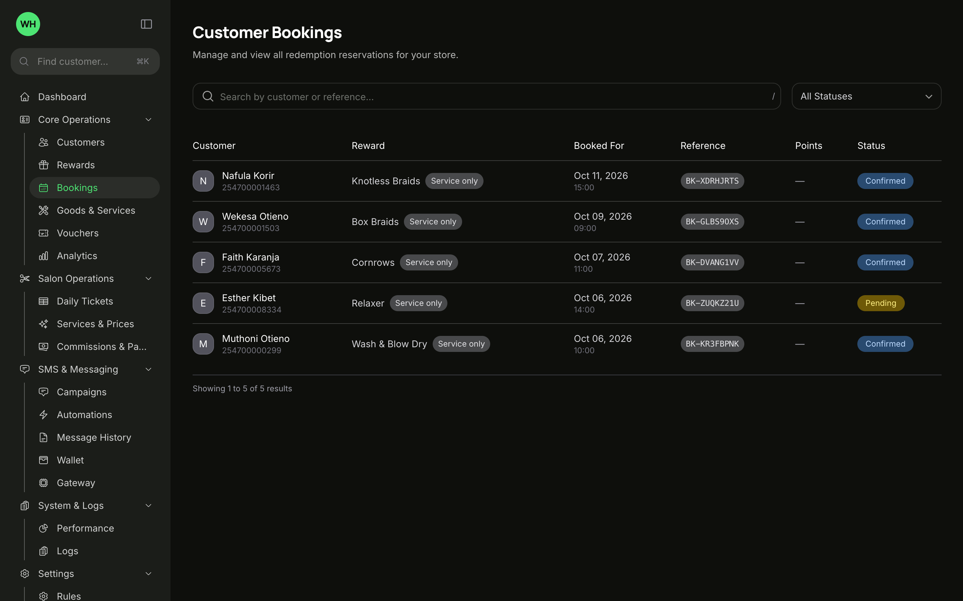This screenshot has width=963, height=601.
Task: Open Customers from the sidebar
Action: pos(80,142)
